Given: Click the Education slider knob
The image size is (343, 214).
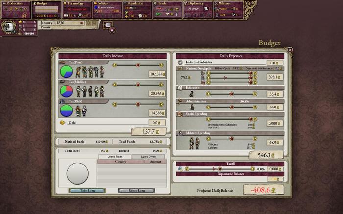Looking at the screenshot, I should point(231,94).
